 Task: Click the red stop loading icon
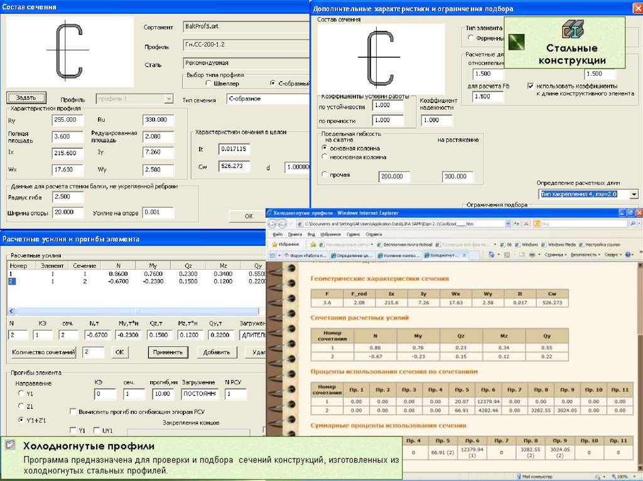click(x=526, y=223)
